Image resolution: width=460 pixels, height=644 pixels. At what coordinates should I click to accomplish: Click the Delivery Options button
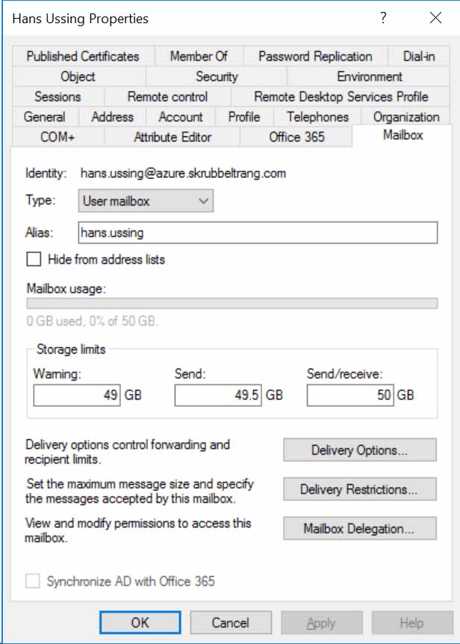pyautogui.click(x=359, y=450)
